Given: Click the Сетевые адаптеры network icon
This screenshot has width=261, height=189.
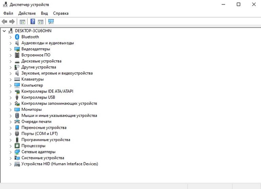Looking at the screenshot, I should click(x=17, y=152).
